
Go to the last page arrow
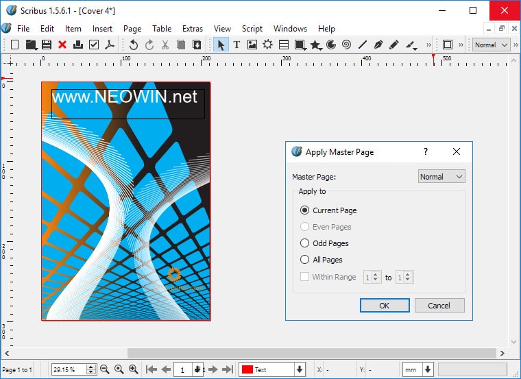point(228,369)
